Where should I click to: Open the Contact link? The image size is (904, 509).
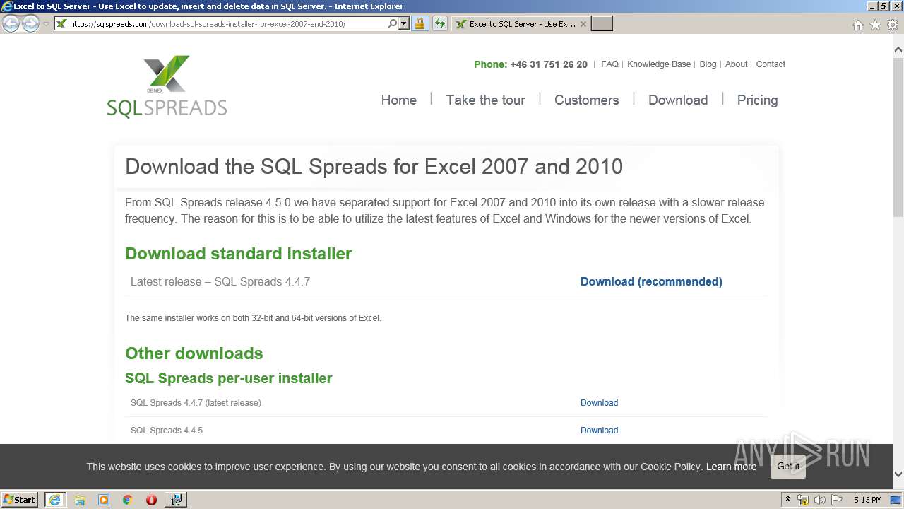click(x=771, y=64)
